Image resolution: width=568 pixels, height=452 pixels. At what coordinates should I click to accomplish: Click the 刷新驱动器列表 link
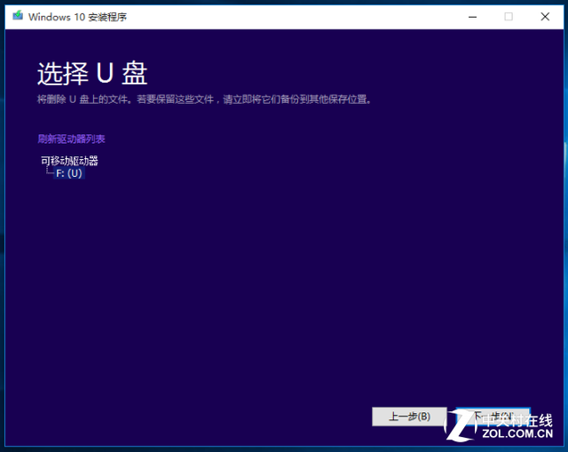coord(71,139)
